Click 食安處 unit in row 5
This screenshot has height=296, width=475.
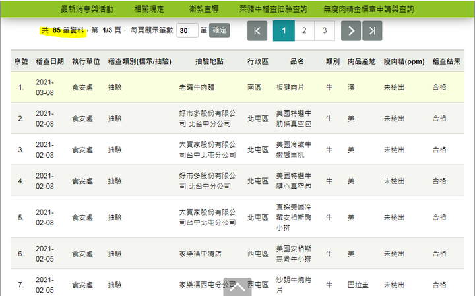click(82, 218)
